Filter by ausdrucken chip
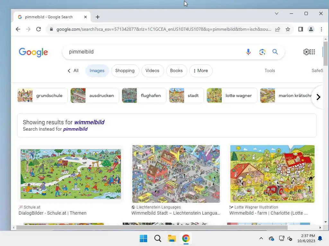Screen dimensions: 329x246 [95, 95]
